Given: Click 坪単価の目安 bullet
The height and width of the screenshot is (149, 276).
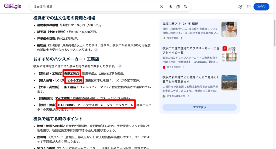Looking at the screenshot, I should (x=58, y=39).
